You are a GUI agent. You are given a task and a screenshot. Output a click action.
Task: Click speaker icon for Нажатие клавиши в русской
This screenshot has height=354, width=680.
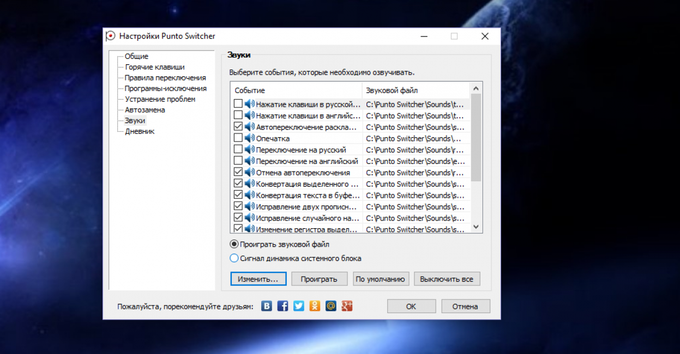tap(250, 104)
